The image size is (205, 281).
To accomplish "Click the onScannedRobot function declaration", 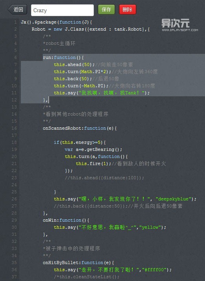I will pyautogui.click(x=80, y=128).
